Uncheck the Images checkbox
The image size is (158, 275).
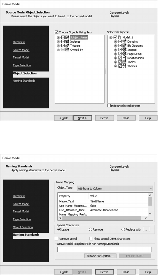pos(120,50)
